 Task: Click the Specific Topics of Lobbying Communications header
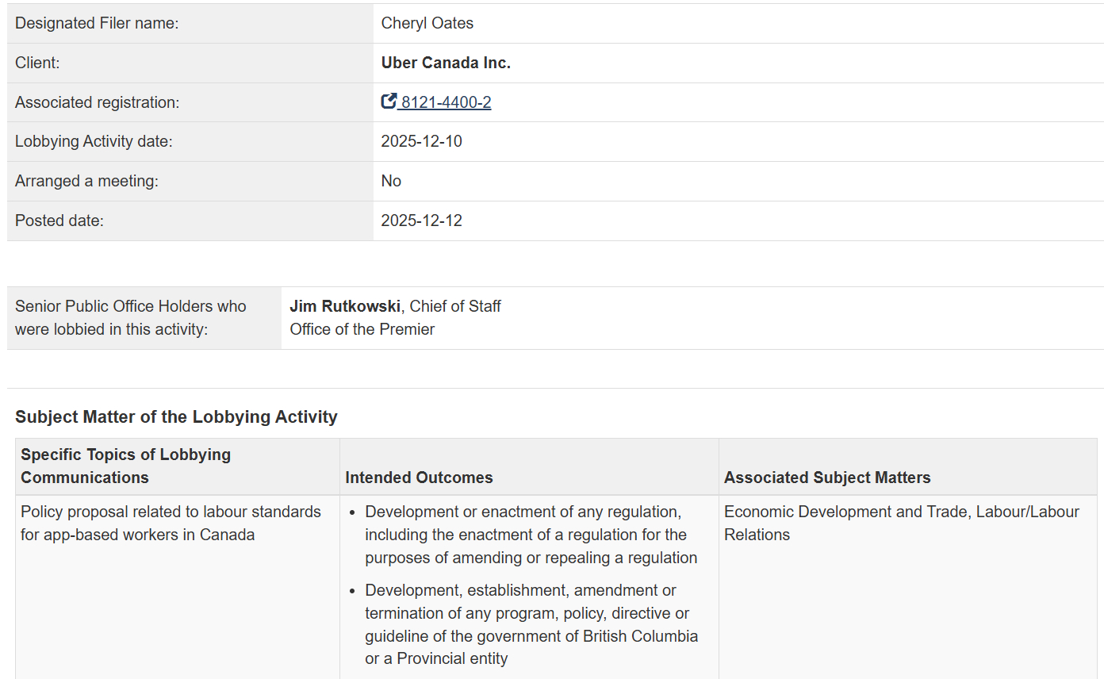pos(125,466)
